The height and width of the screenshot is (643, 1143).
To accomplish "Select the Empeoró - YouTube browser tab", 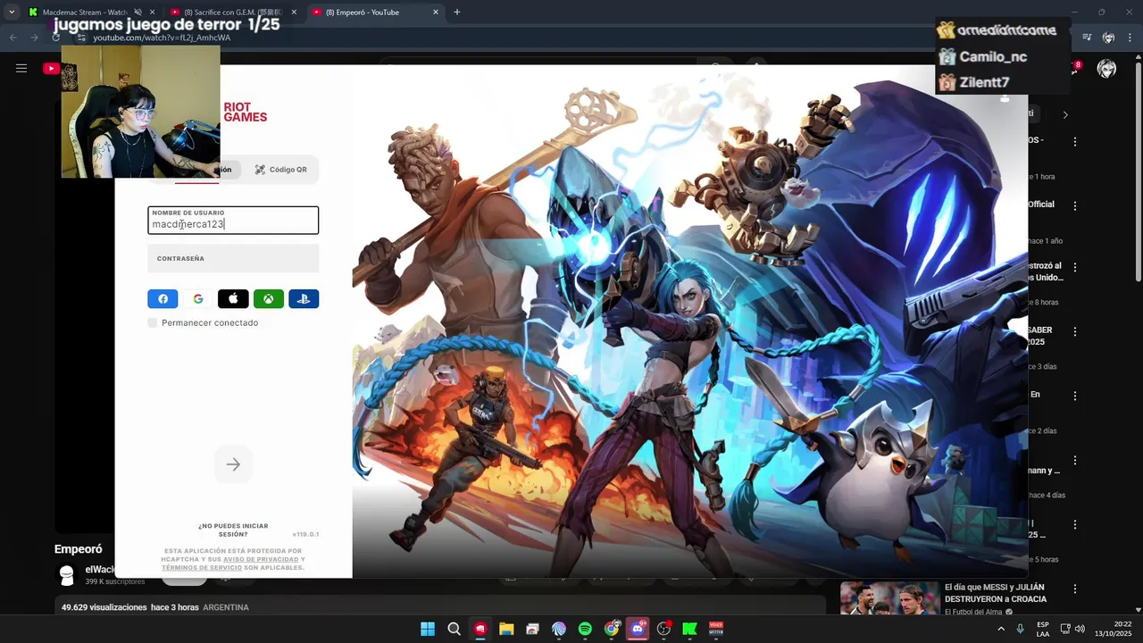I will (x=375, y=13).
